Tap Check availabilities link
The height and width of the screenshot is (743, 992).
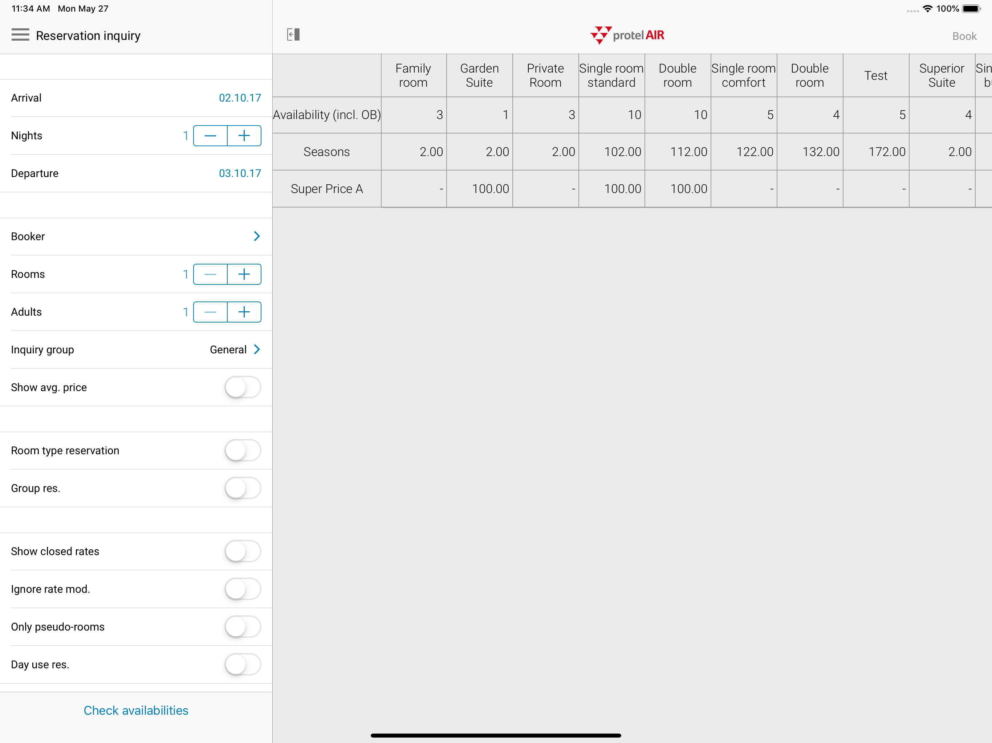point(136,710)
